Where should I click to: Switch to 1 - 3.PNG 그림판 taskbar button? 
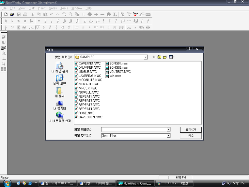tap(174, 183)
